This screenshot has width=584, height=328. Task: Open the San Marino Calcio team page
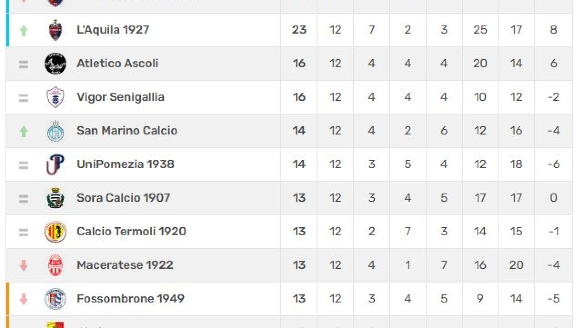click(127, 131)
